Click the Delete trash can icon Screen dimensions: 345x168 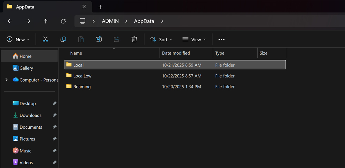(x=134, y=40)
